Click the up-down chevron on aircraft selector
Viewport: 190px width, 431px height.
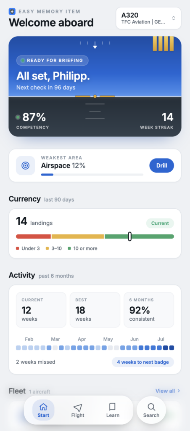174,18
